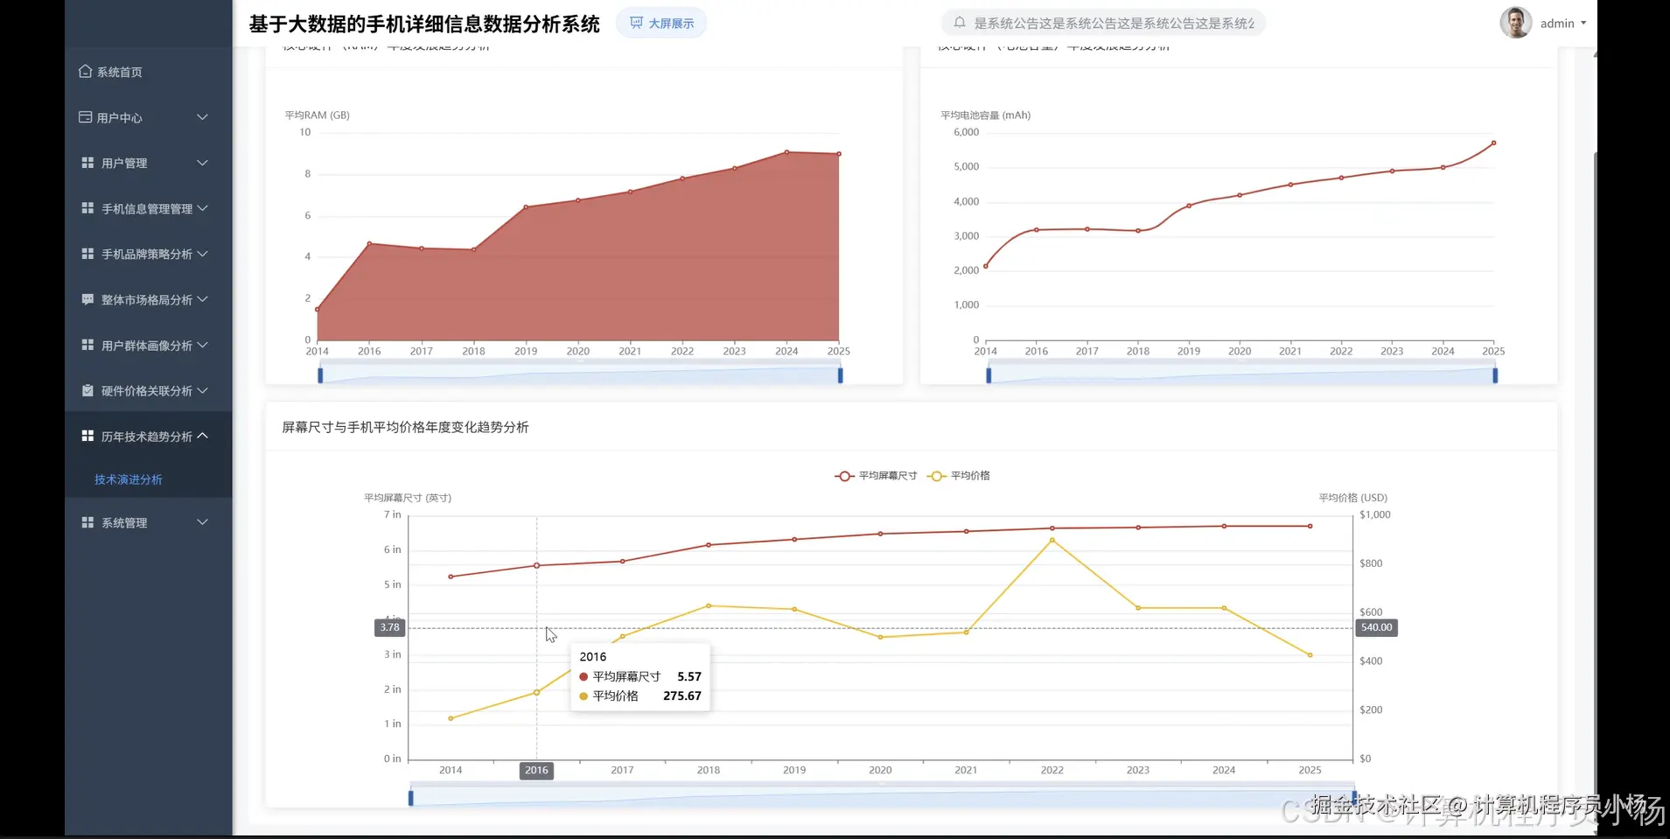Screen dimensions: 1670x839
Task: Open 系统首页 menu item
Action: coord(120,72)
